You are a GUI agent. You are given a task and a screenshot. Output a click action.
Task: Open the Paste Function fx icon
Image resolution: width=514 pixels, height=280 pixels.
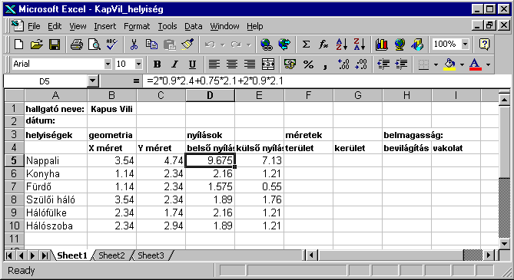pos(323,44)
